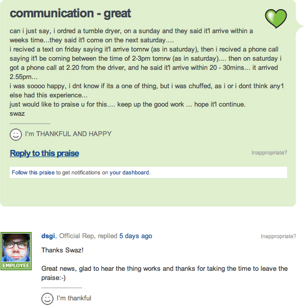Screen dimensions: 305x307
Task: Click the speech bubble tail on praise box
Action: pyautogui.click(x=300, y=26)
